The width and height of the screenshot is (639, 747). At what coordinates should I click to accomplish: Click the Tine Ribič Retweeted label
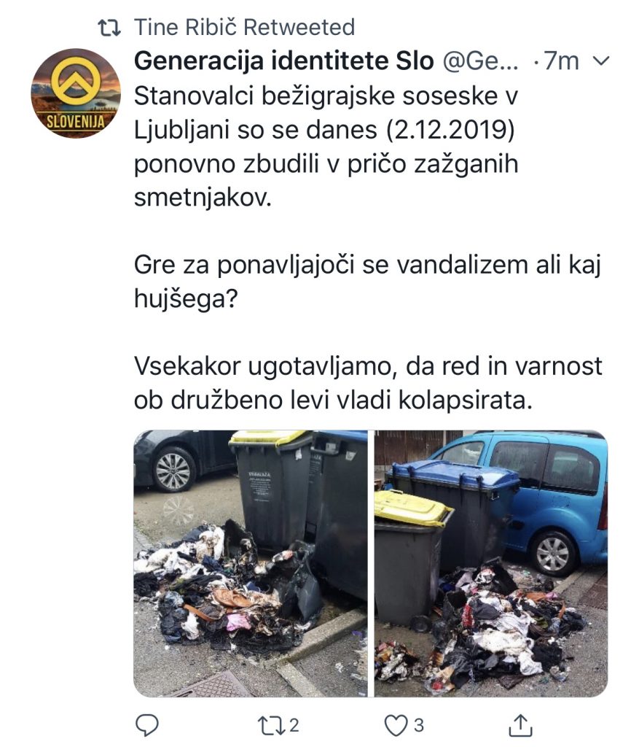245,27
